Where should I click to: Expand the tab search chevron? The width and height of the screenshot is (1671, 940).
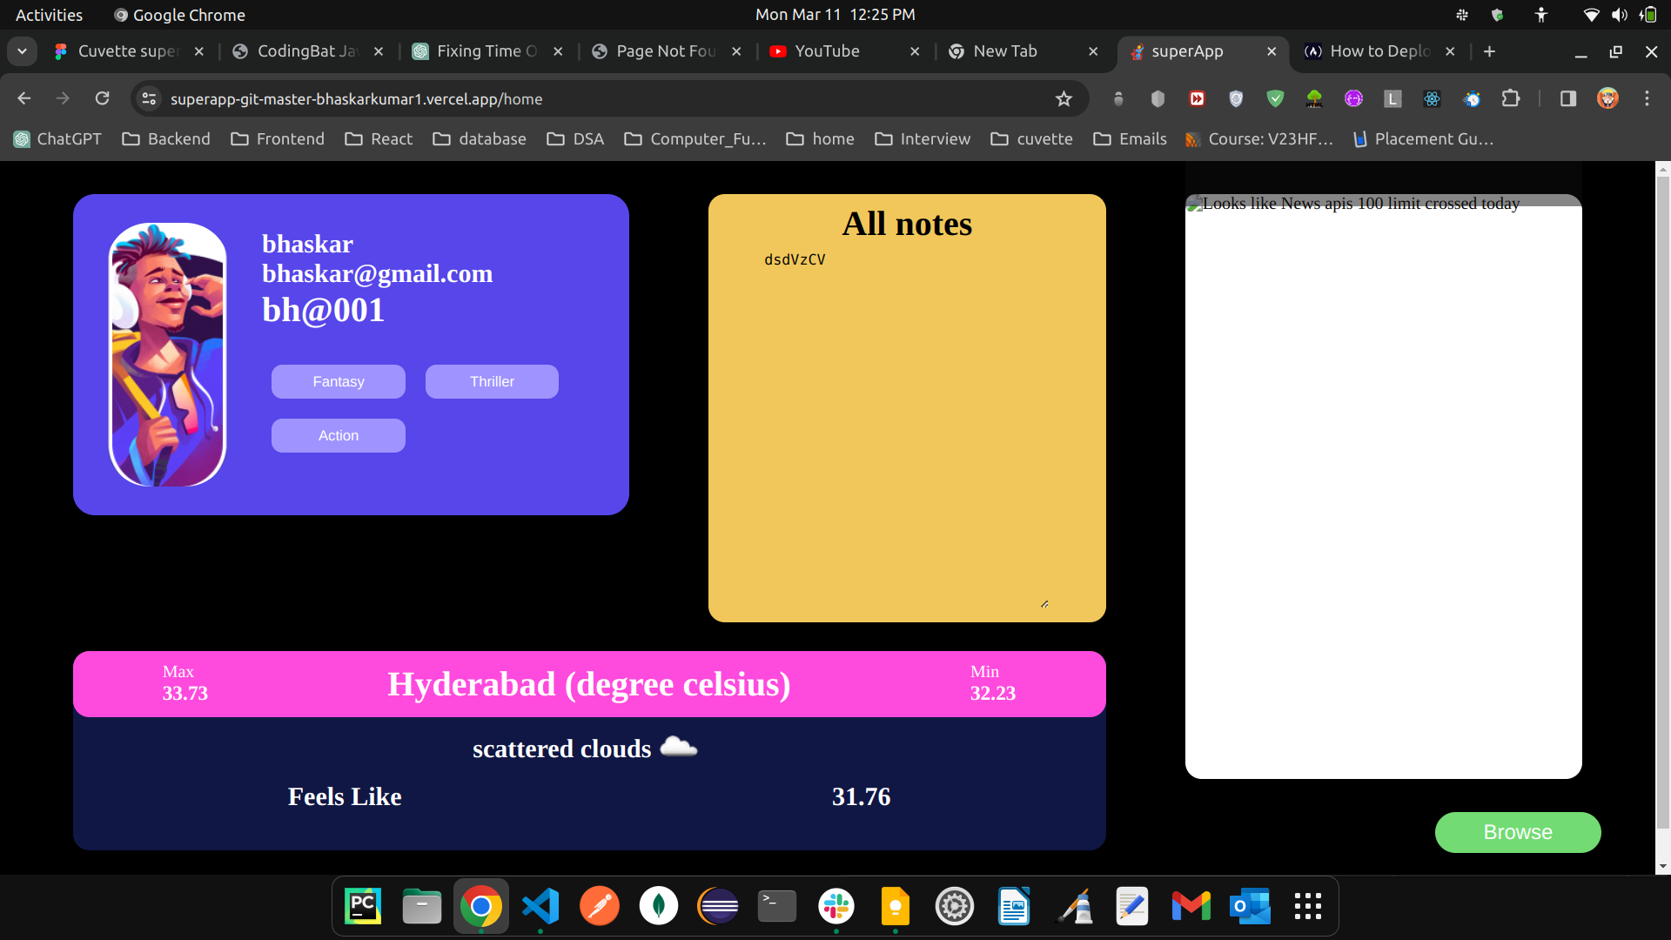pos(21,51)
